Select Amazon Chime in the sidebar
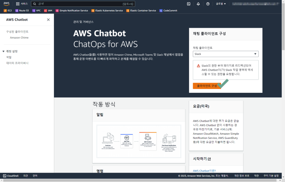The height and width of the screenshot is (182, 285). [19, 38]
